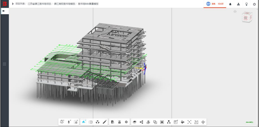Open the grid dots app launcher
The height and width of the screenshot is (127, 259).
(5, 64)
